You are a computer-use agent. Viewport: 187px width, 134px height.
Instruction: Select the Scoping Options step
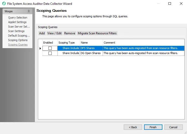18,40
